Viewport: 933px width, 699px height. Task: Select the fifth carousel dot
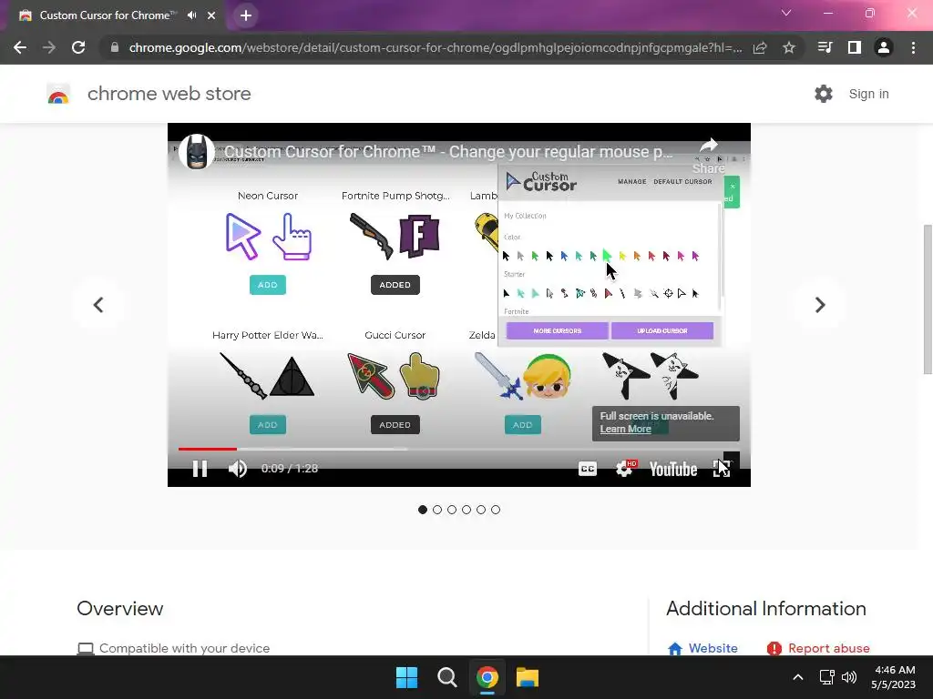click(x=481, y=510)
